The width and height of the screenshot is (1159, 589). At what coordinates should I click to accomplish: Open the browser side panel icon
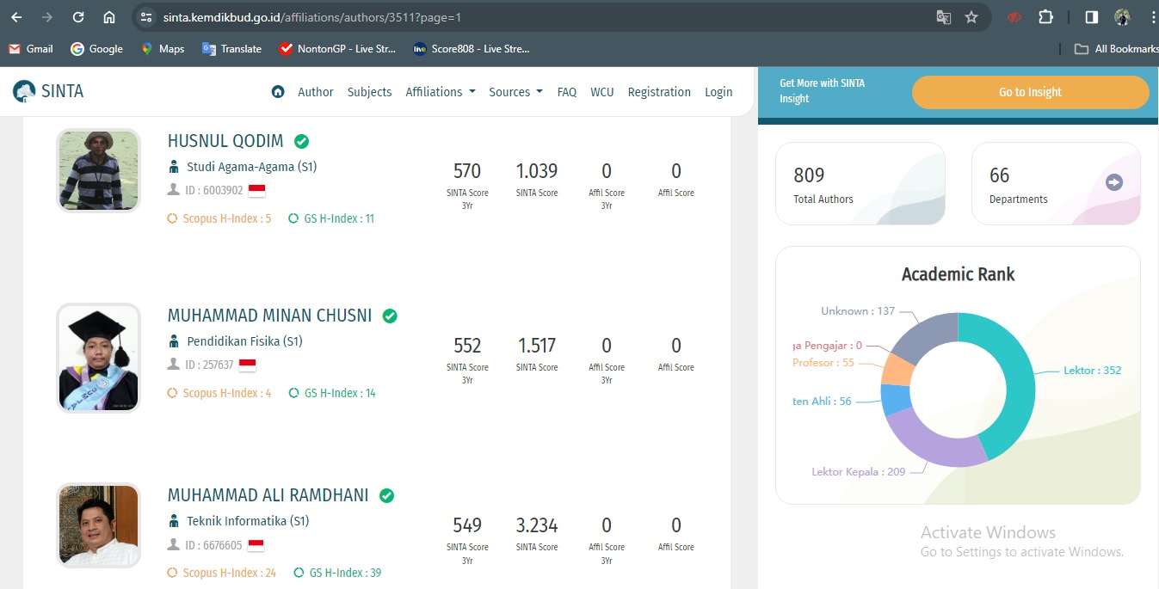(1091, 17)
